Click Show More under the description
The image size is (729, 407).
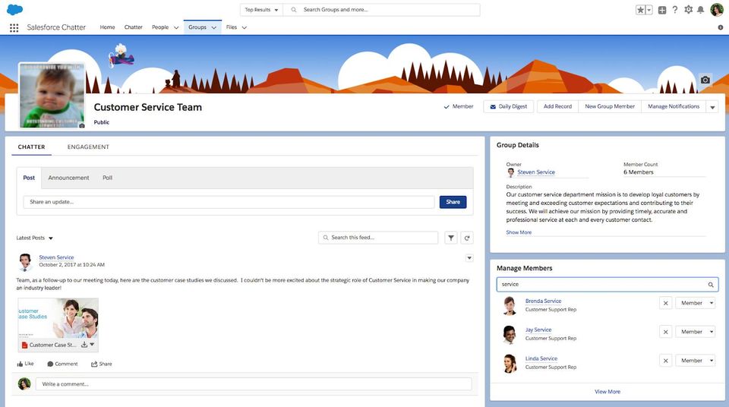(519, 232)
